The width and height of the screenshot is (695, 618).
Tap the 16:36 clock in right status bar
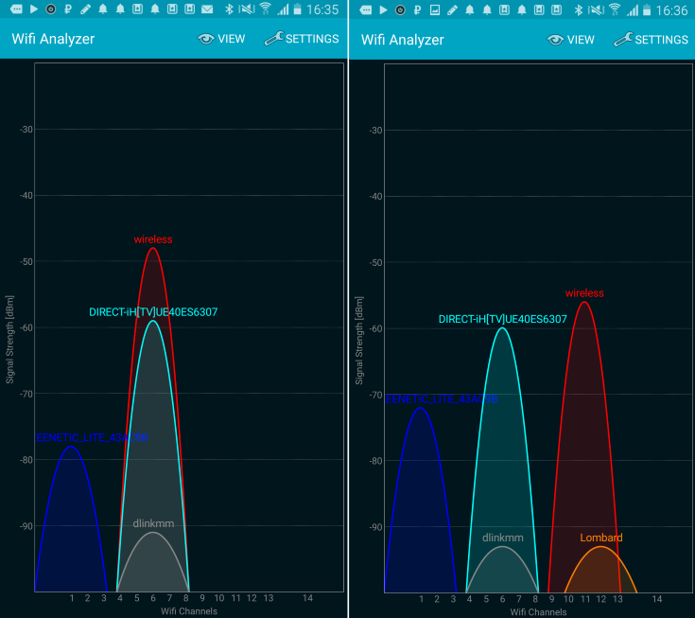(672, 10)
